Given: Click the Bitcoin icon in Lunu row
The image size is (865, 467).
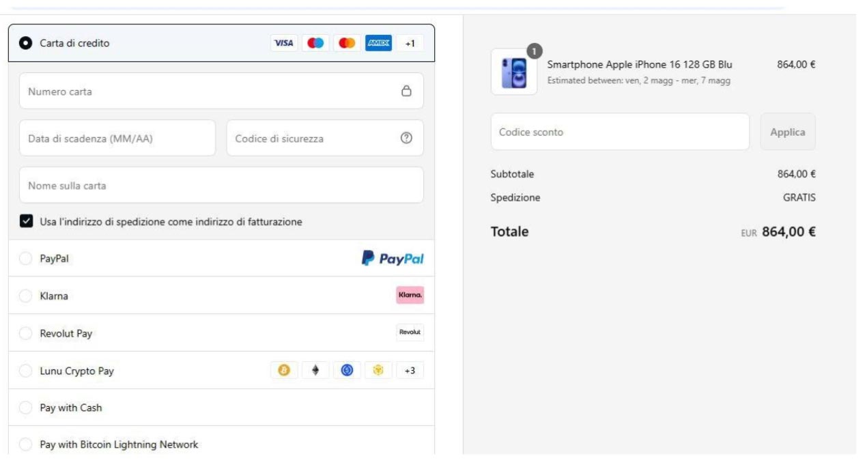Looking at the screenshot, I should 284,371.
